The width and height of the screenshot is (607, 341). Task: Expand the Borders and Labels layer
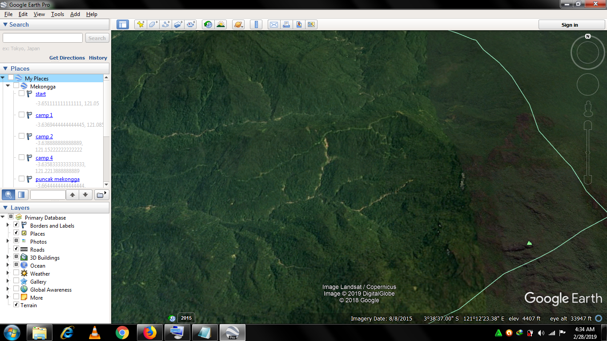point(8,225)
